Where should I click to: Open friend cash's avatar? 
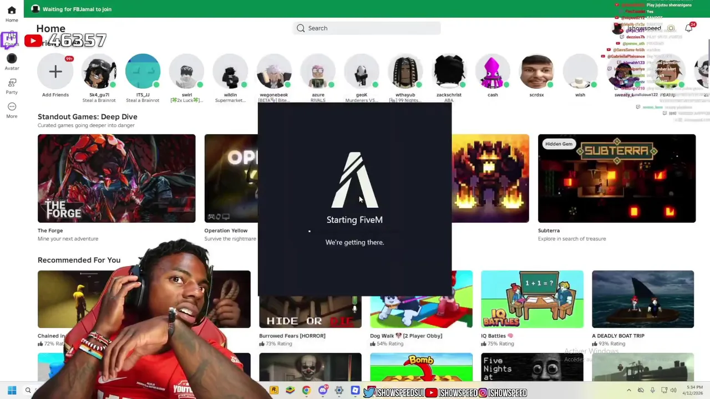493,71
